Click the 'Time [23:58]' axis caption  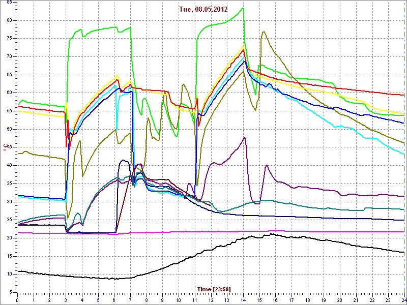(214, 289)
